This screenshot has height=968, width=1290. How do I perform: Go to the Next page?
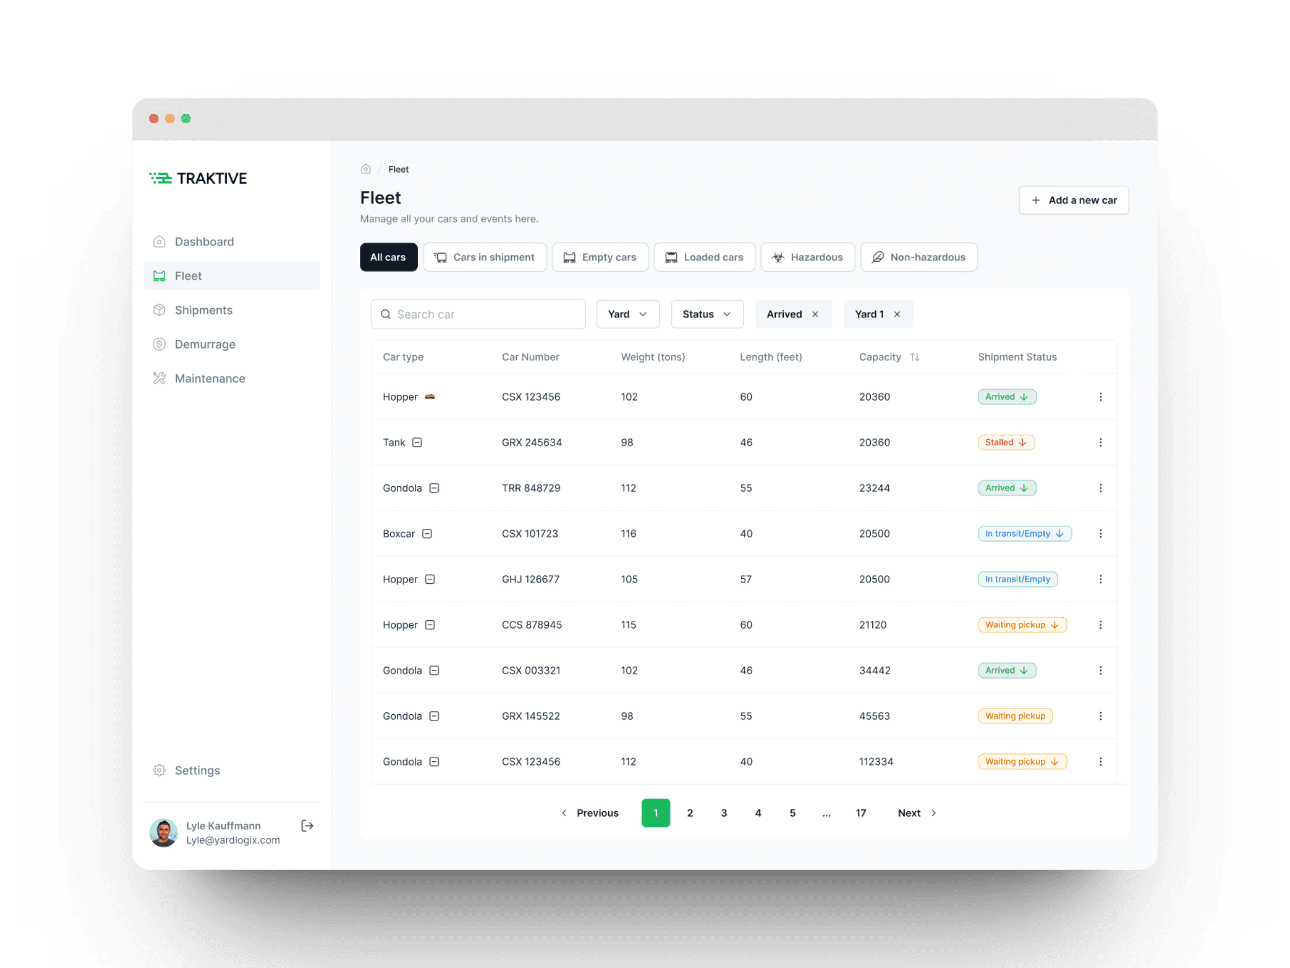click(x=916, y=813)
